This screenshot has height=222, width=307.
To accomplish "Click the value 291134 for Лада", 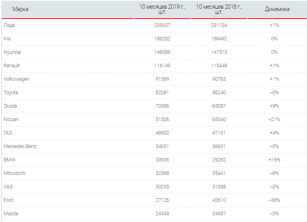I will [219, 25].
